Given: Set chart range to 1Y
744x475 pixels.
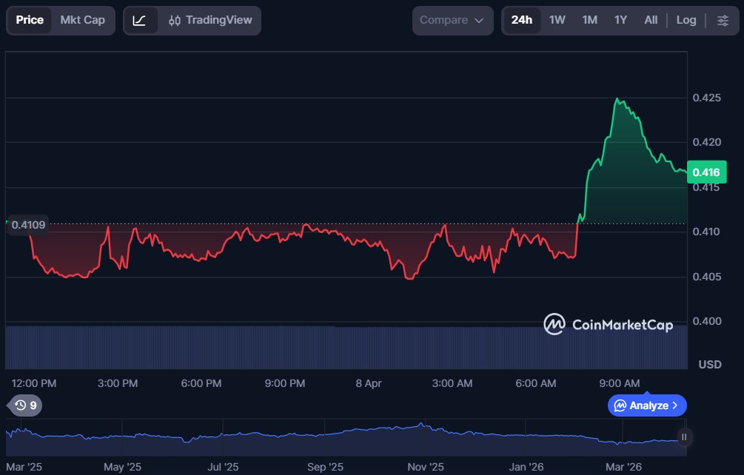Looking at the screenshot, I should [x=620, y=20].
